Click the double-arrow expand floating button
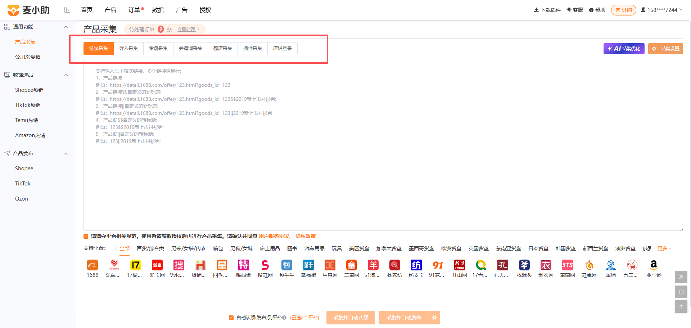 coord(681,277)
